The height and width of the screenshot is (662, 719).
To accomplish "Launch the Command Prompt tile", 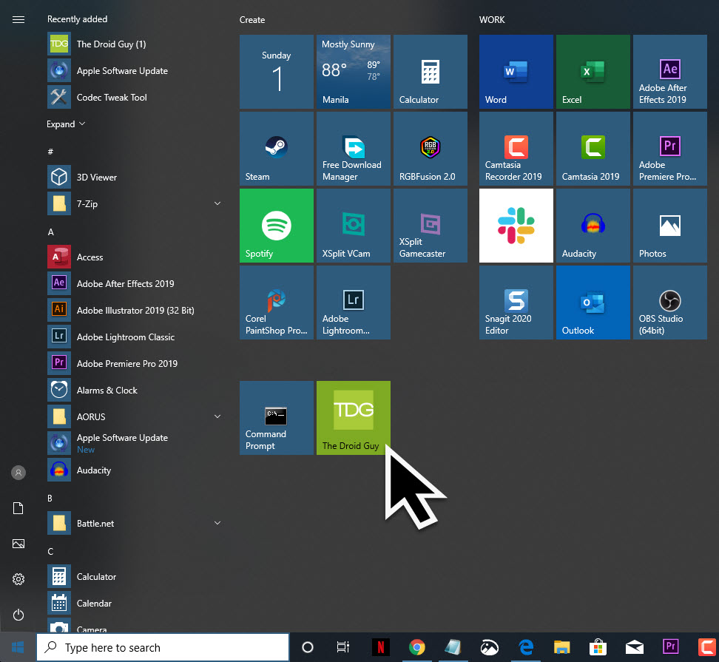I will point(277,418).
